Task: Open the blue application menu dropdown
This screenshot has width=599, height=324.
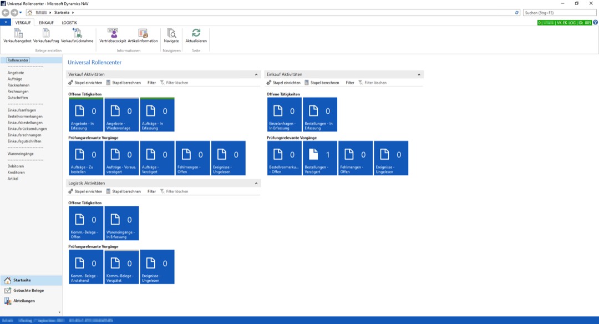Action: (6, 22)
